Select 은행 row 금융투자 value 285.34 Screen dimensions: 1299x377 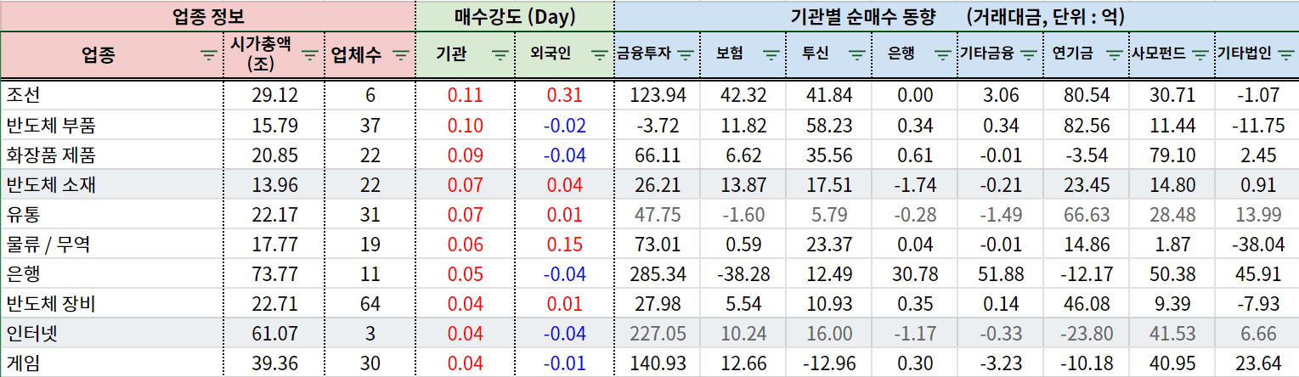click(658, 274)
